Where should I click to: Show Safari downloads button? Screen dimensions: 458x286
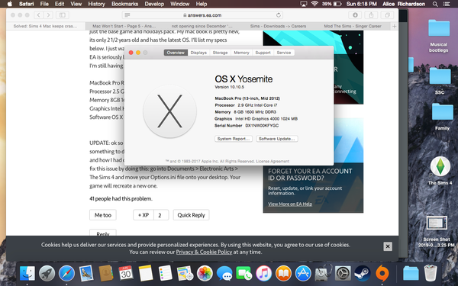[355, 15]
